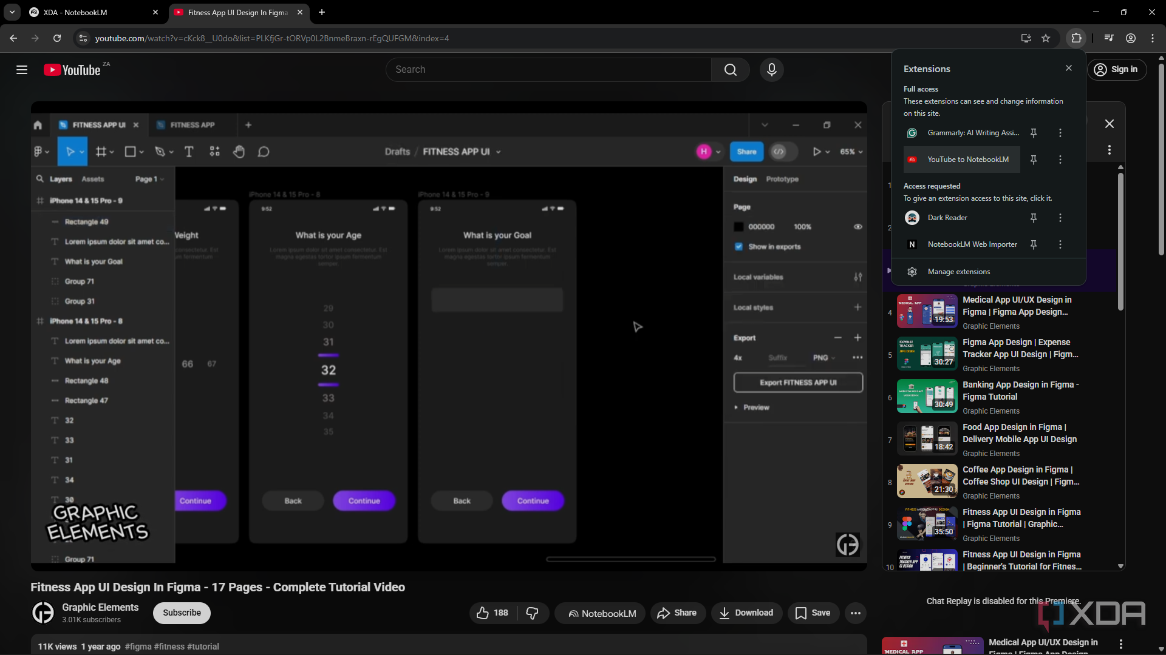Open Manage extensions
1166x655 pixels.
coord(988,272)
